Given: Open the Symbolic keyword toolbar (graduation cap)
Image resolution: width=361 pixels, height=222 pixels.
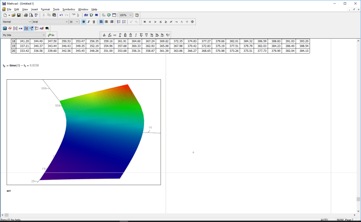Looking at the screenshot, I should click(x=47, y=28).
